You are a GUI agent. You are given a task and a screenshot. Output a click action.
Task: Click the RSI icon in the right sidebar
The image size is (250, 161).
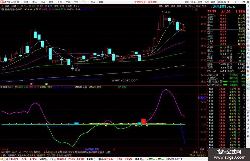point(248,67)
